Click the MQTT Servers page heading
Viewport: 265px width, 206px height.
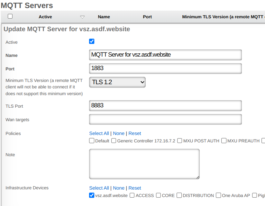[x=27, y=5]
